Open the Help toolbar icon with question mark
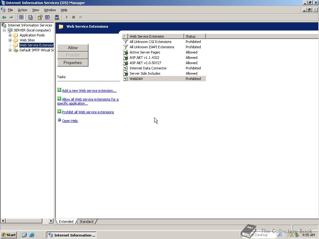The width and height of the screenshot is (319, 239). 40,17
